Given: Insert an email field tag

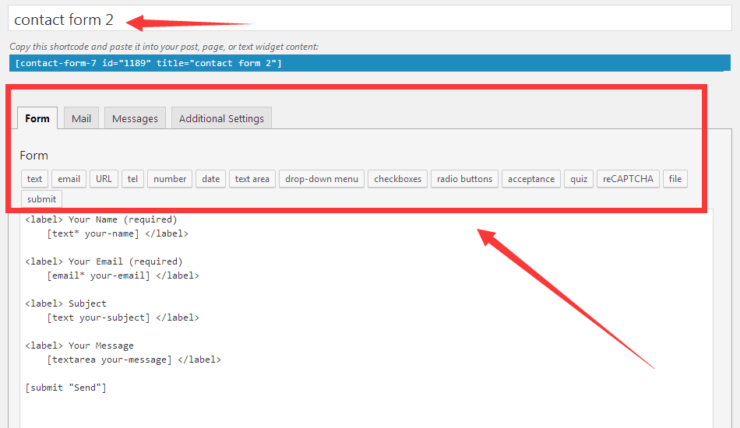Looking at the screenshot, I should 69,179.
